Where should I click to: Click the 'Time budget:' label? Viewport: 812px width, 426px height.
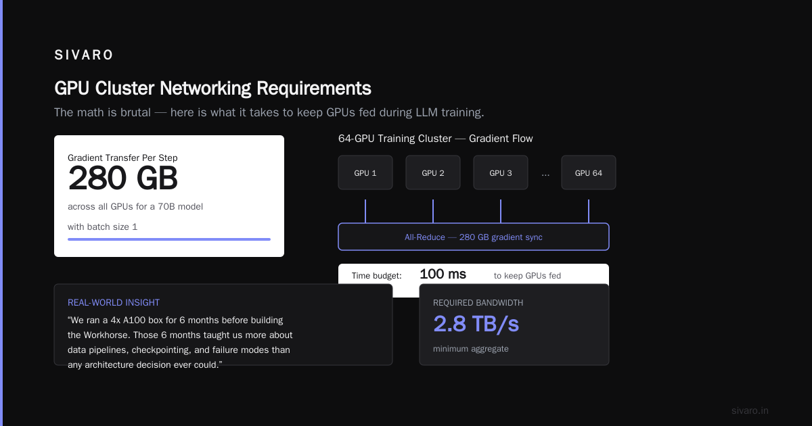(377, 275)
